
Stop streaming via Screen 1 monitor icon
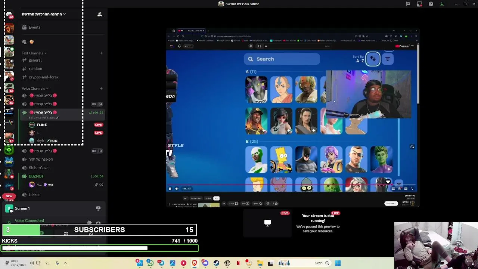point(98,208)
